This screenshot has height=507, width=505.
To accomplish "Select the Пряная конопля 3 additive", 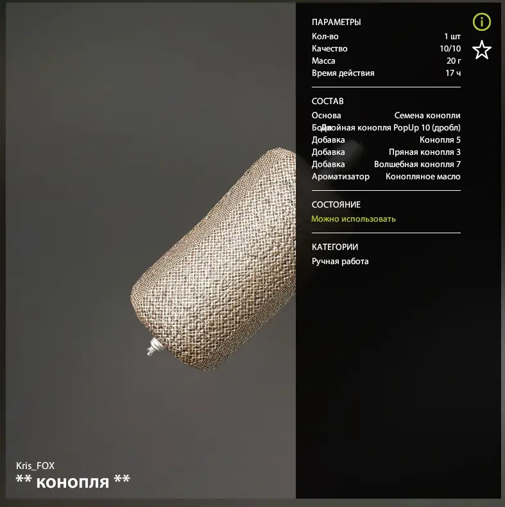I will point(424,152).
